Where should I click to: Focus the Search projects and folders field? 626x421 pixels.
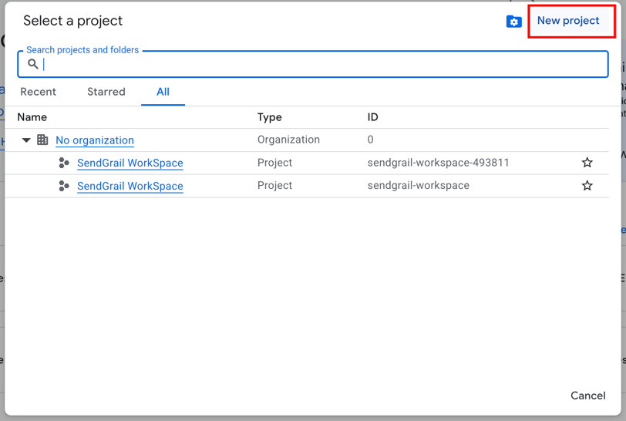point(312,64)
